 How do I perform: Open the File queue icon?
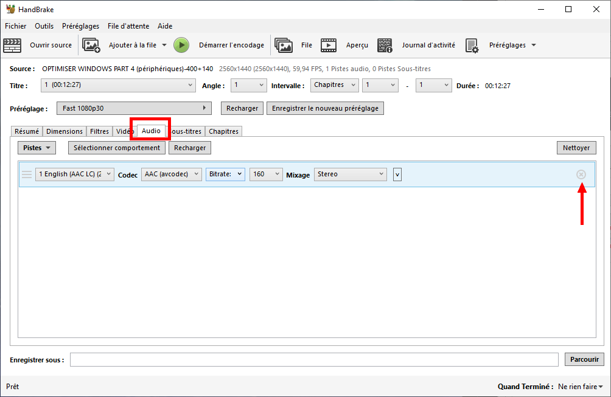tap(284, 45)
